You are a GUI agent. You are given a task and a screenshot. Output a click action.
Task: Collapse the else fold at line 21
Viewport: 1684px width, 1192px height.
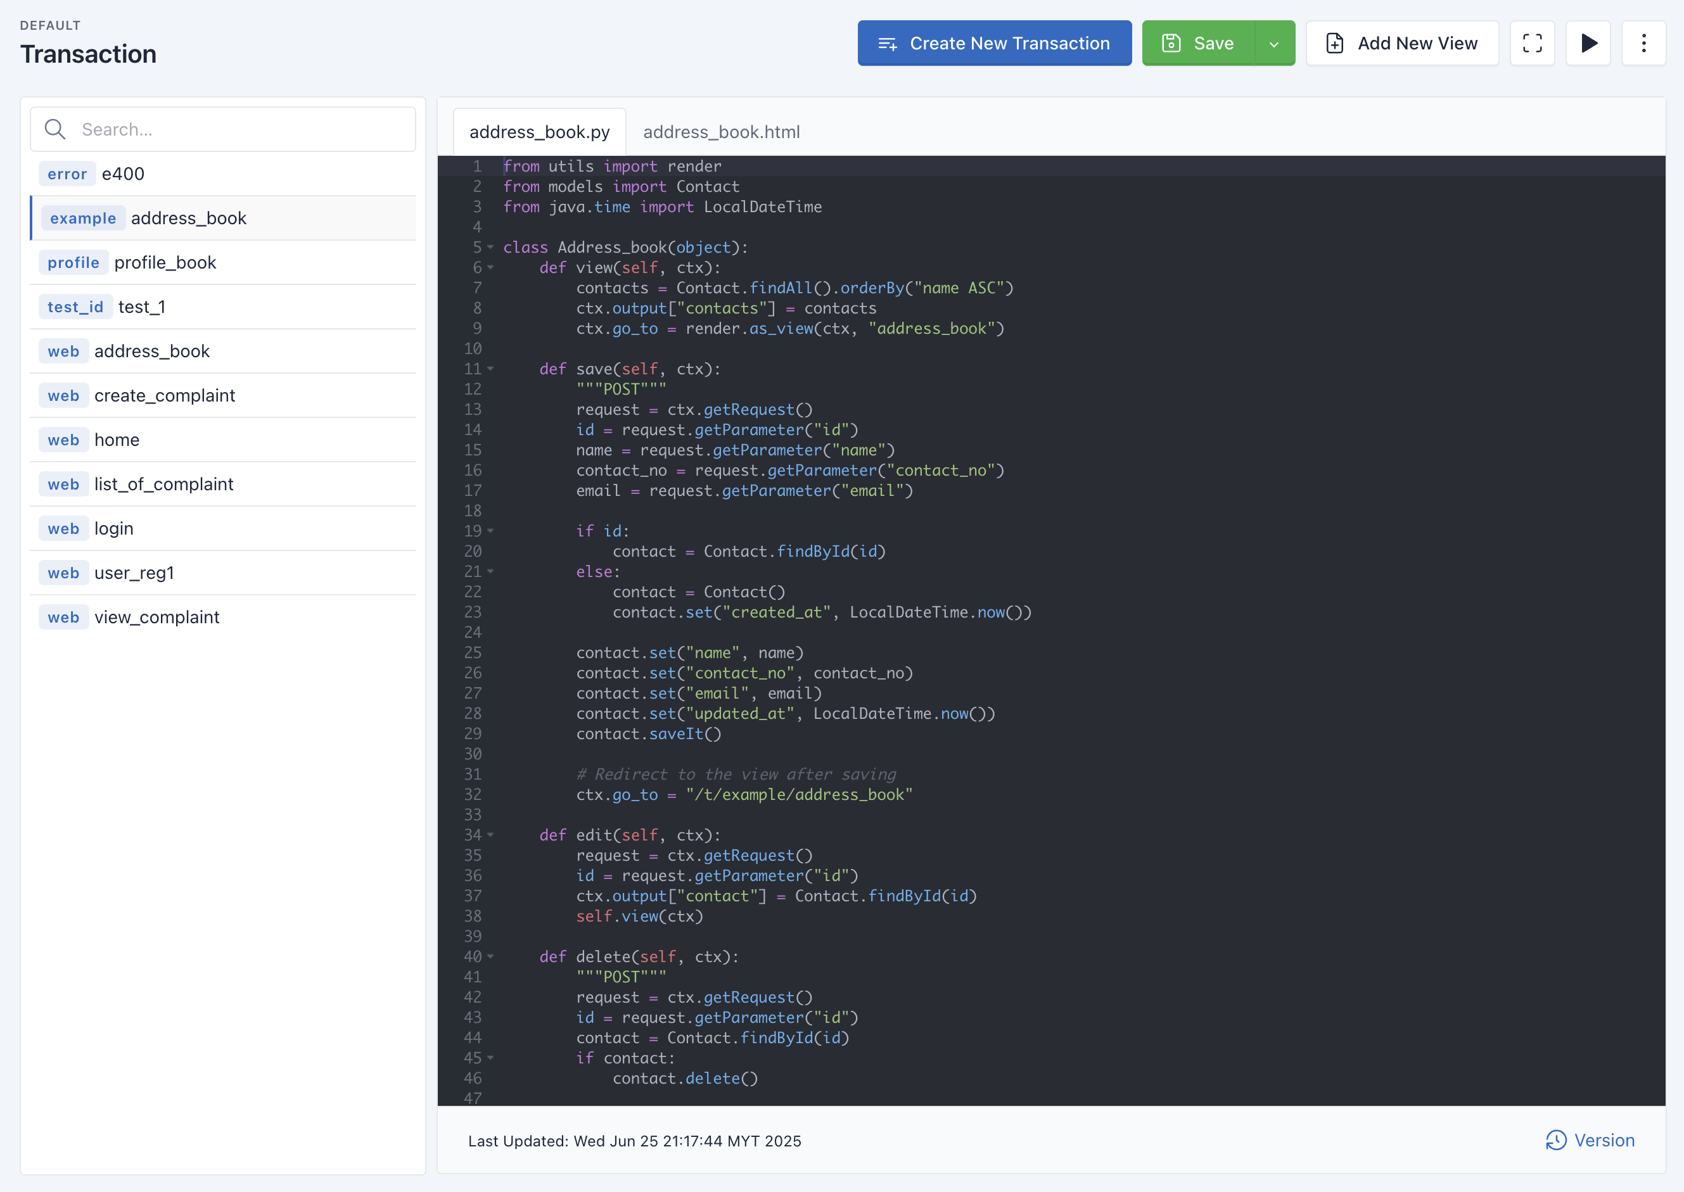(x=490, y=572)
